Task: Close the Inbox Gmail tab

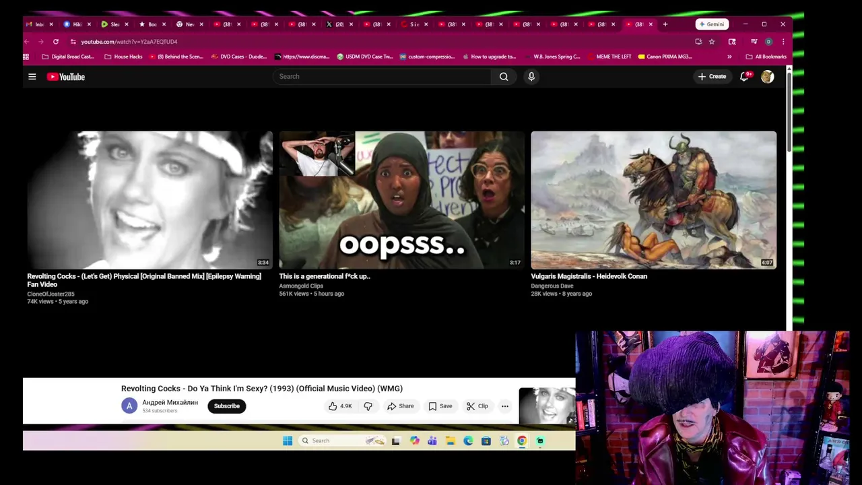Action: click(x=51, y=24)
